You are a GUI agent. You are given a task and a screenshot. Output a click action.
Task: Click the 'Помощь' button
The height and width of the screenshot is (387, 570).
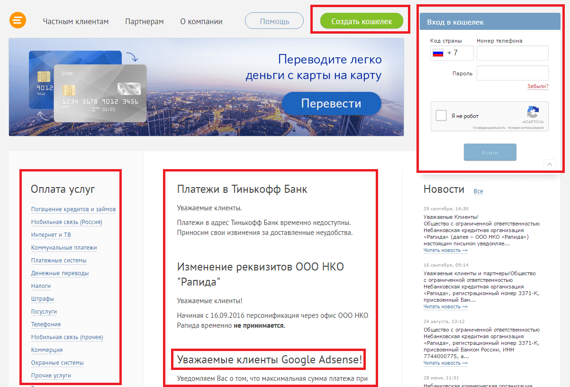[274, 21]
